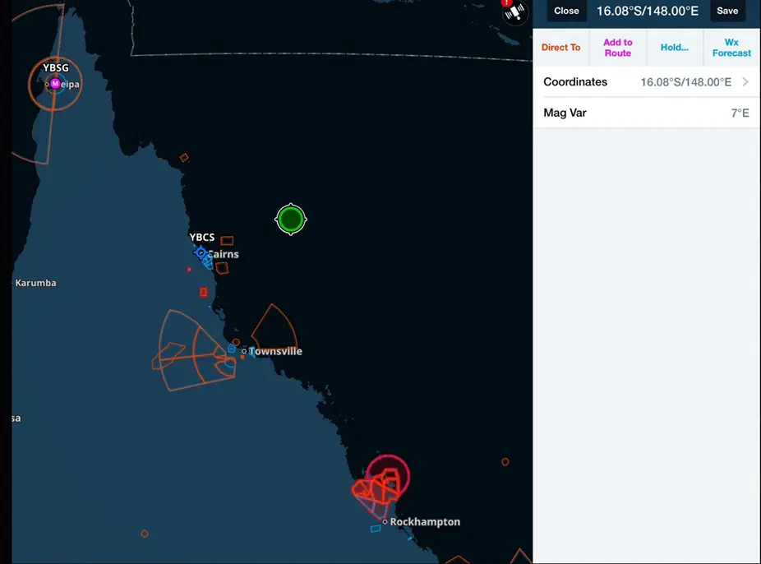761x564 pixels.
Task: Click Save to store the waypoint
Action: [727, 11]
